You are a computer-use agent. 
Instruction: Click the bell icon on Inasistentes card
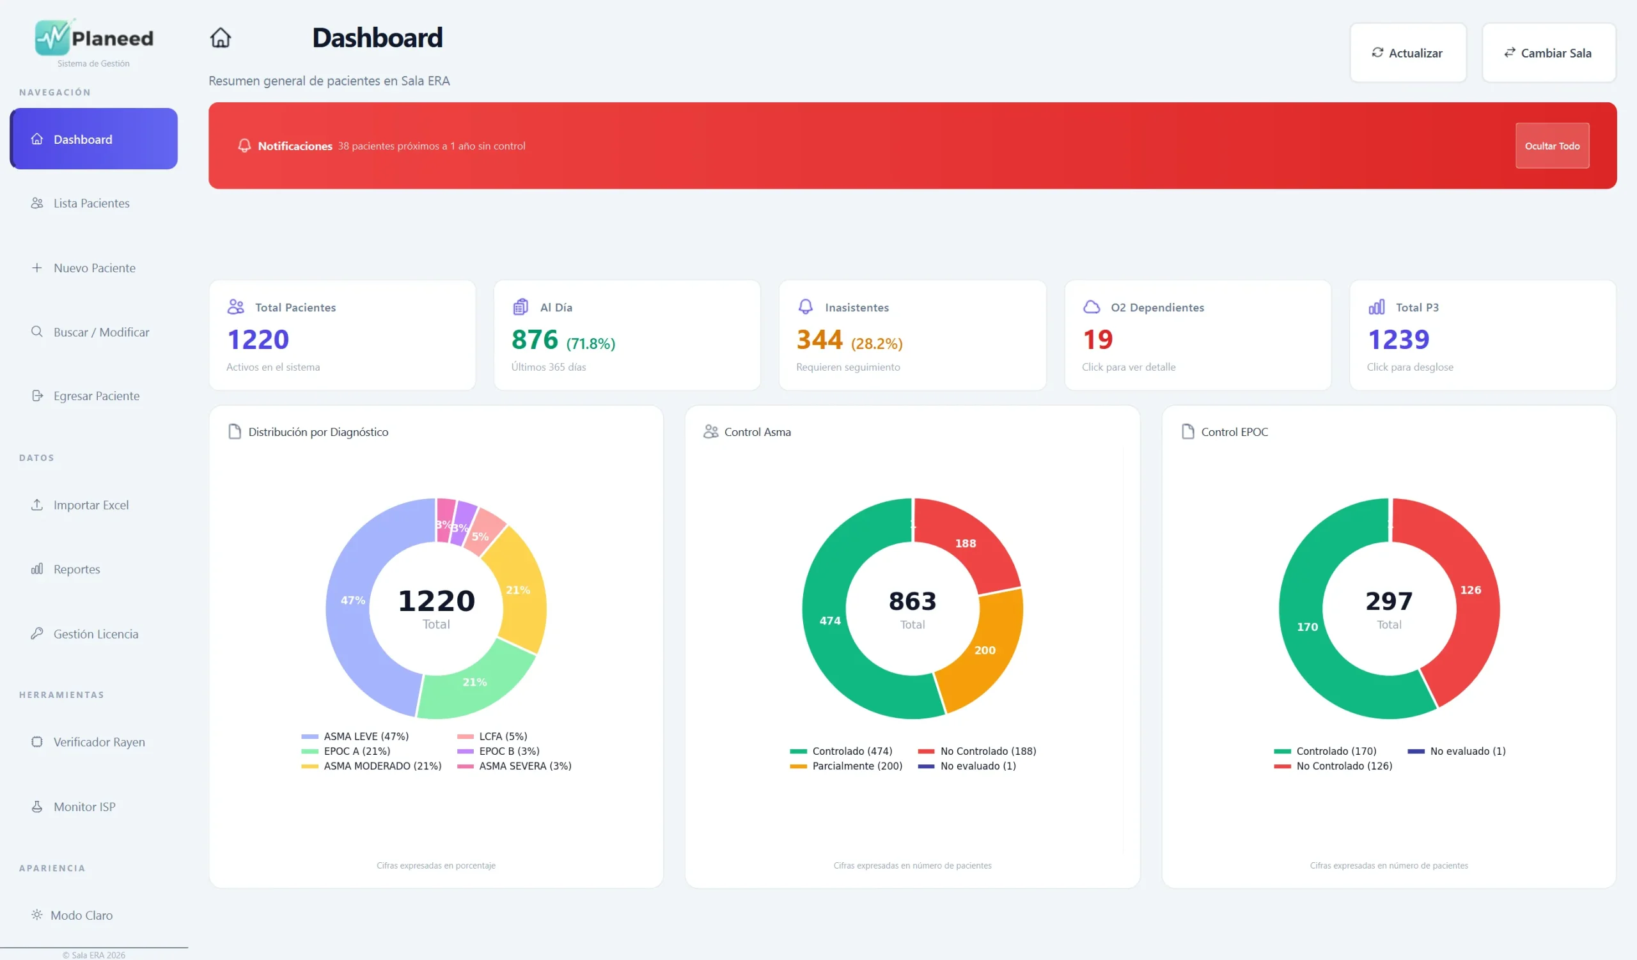pos(805,306)
